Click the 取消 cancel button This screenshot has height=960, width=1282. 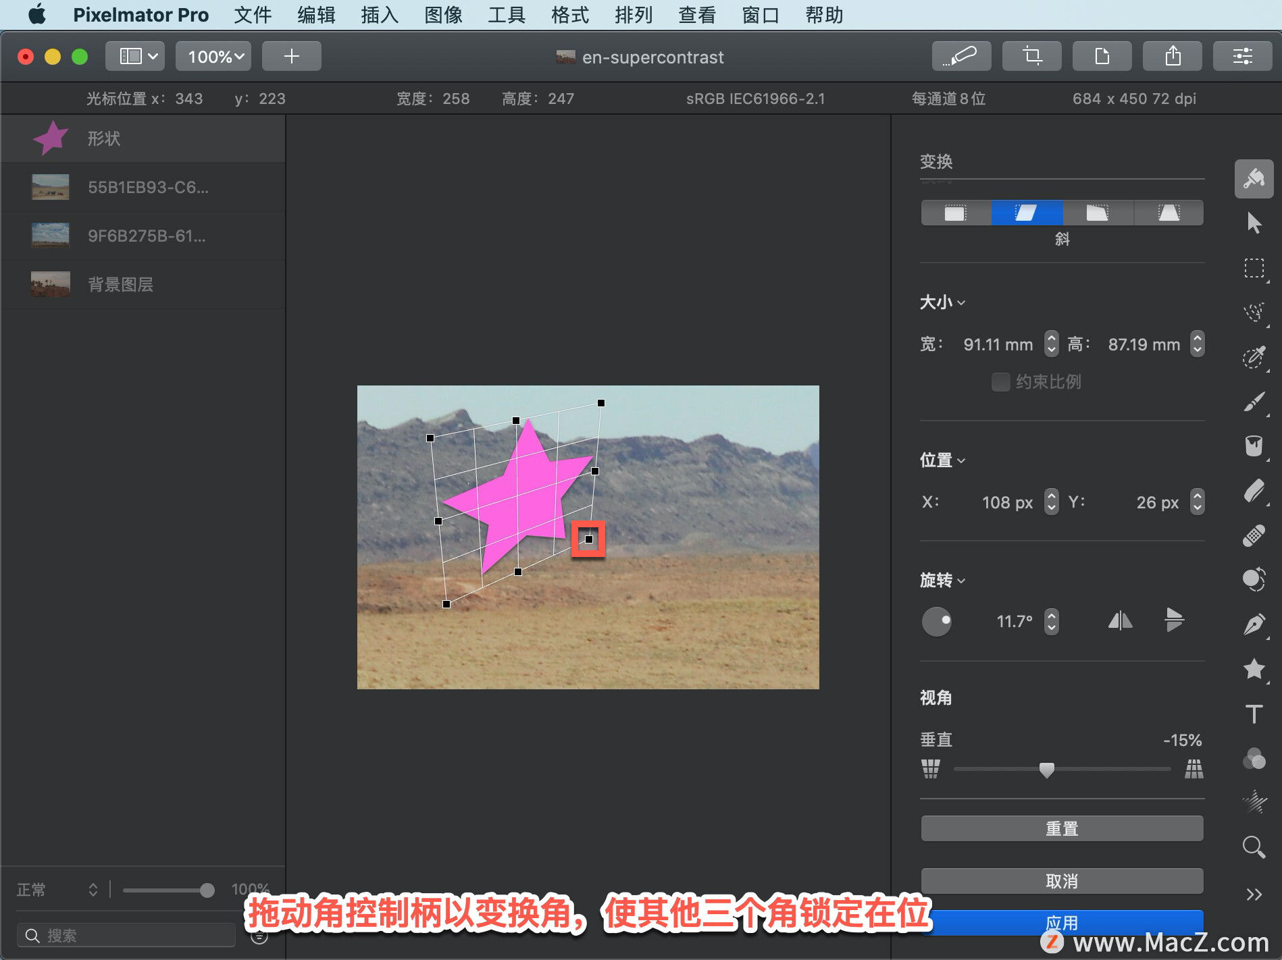coord(1062,881)
